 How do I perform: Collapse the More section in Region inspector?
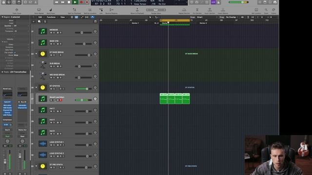coord(2,42)
